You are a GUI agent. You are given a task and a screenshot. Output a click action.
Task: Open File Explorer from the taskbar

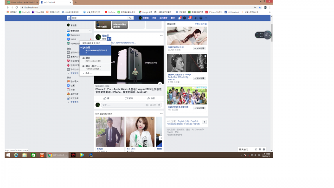click(x=25, y=155)
